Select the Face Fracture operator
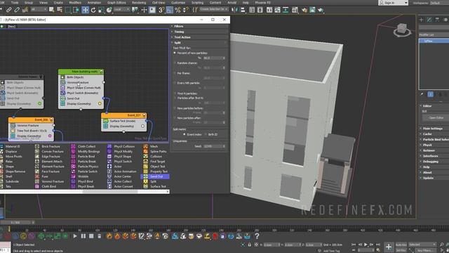Image resolution: width=449 pixels, height=253 pixels. pos(51,171)
